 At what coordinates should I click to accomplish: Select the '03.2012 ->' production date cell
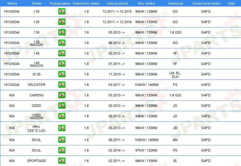(x=116, y=53)
